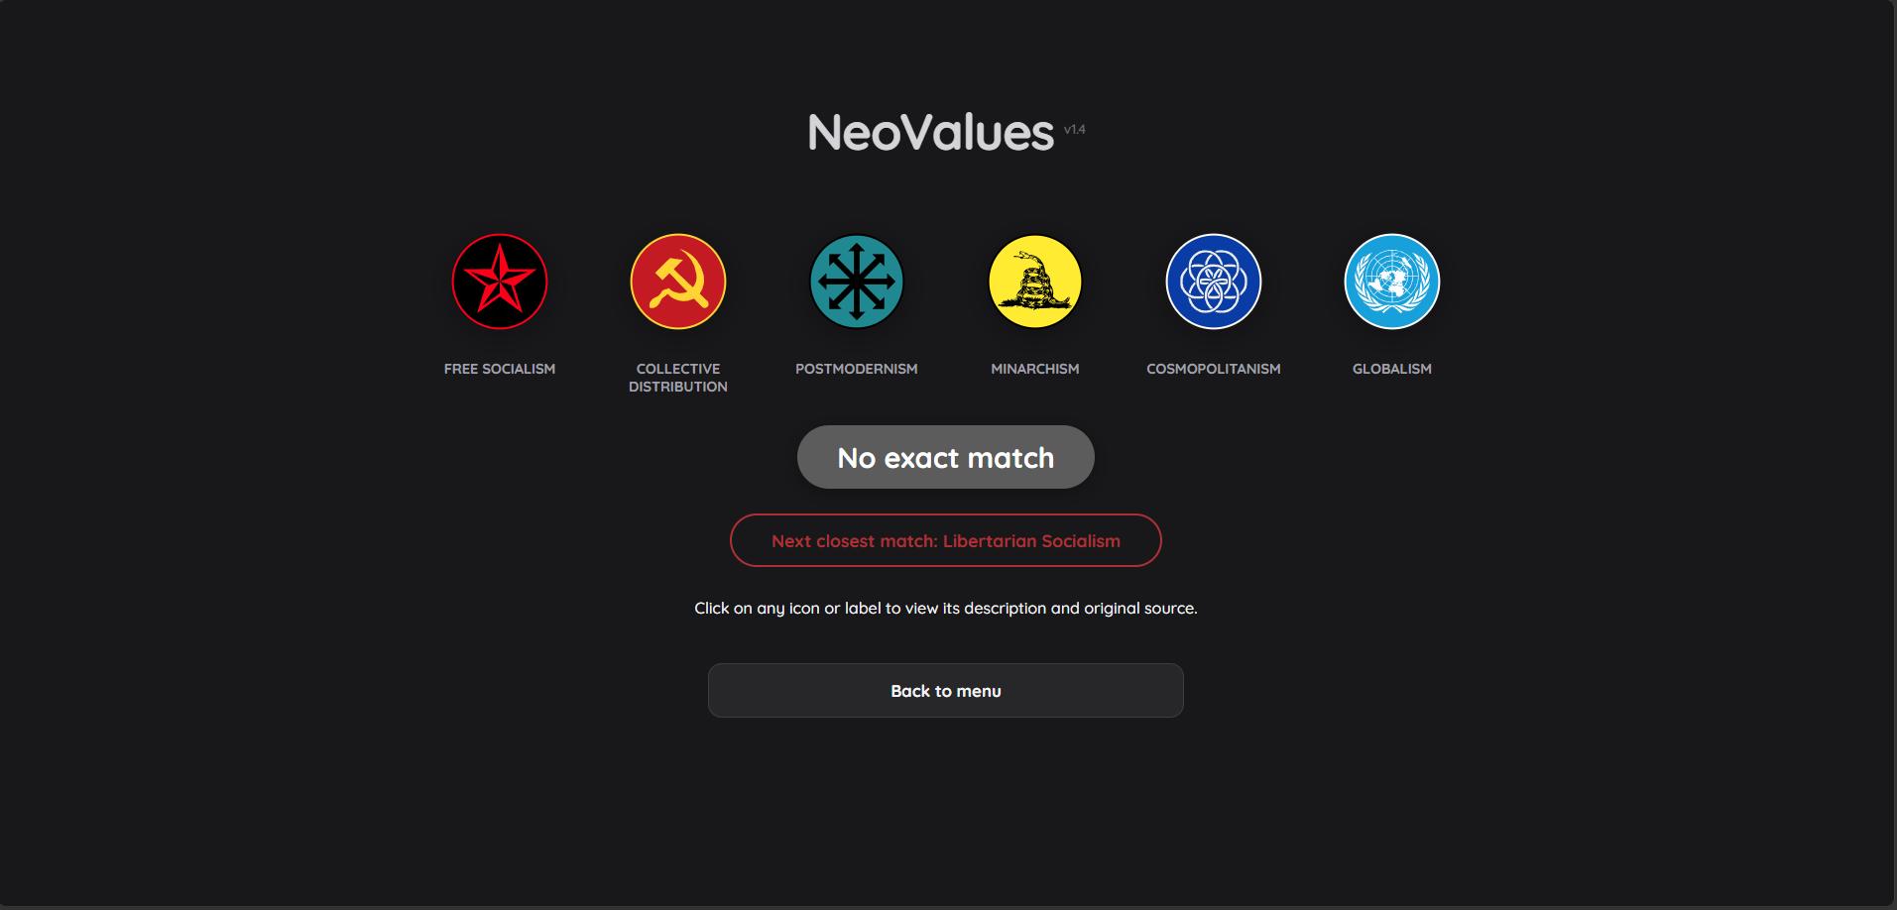The image size is (1897, 910).
Task: Click the No exact match pill
Action: tap(946, 457)
